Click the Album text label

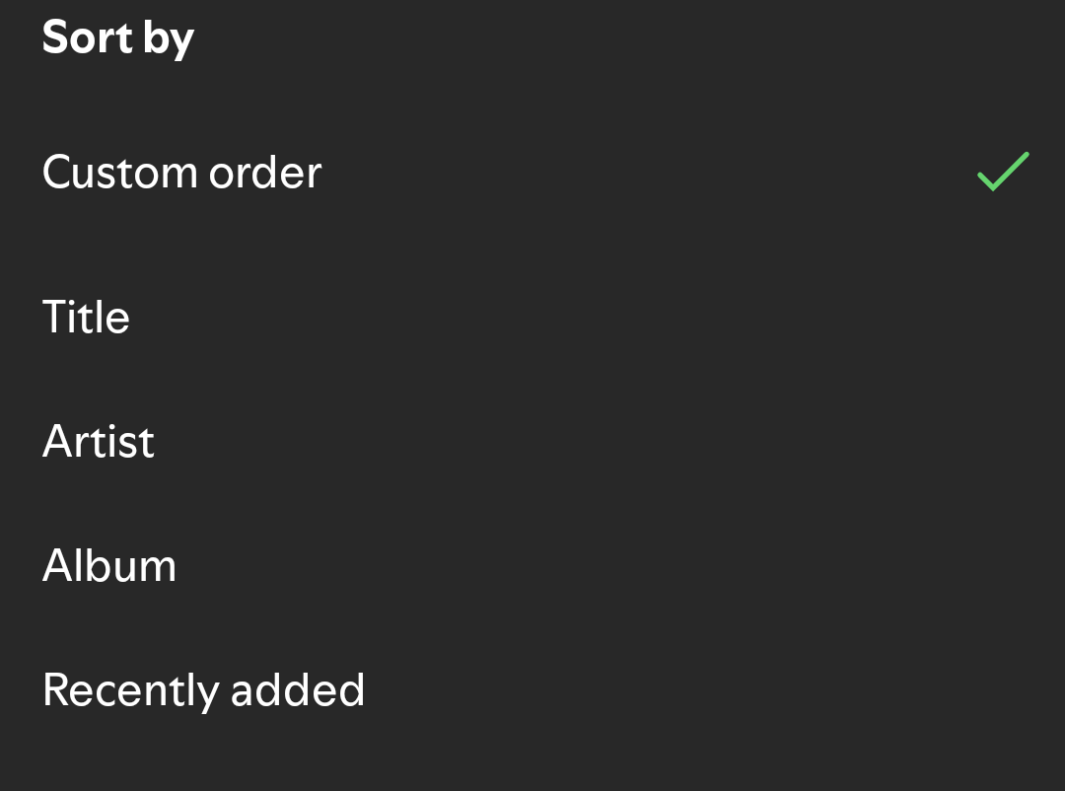pos(109,566)
